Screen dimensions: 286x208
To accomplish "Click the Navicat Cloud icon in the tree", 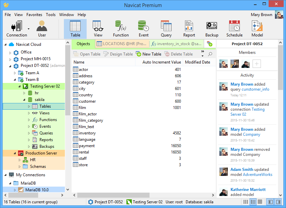I will [11, 44].
